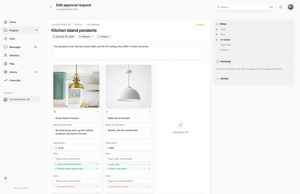
Task: Click the 'Add option #3' label
Action: 180,132
